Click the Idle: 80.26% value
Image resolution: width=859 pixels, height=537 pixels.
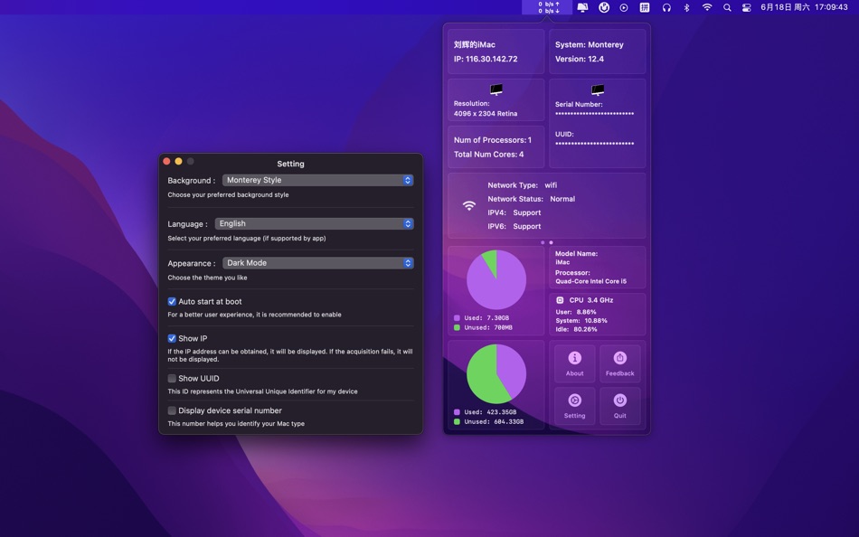(x=576, y=329)
